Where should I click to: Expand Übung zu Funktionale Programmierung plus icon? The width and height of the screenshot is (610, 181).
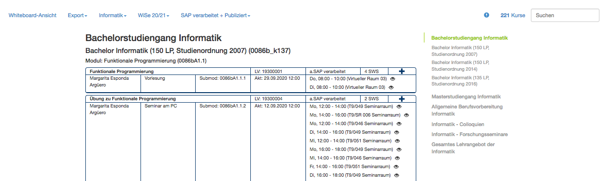point(402,99)
